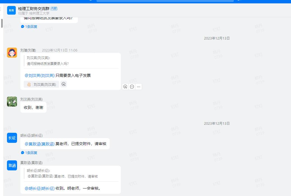Open 莫致涵's blue 致涵 avatar
The width and height of the screenshot is (291, 196).
click(x=12, y=165)
